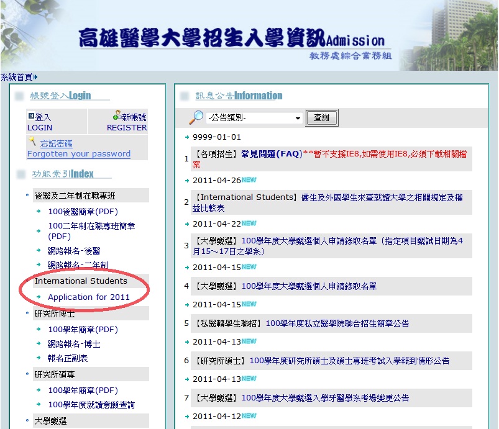
Task: Open 100學年度私立醫學院聯合招生簡章公告
Action: point(337,323)
